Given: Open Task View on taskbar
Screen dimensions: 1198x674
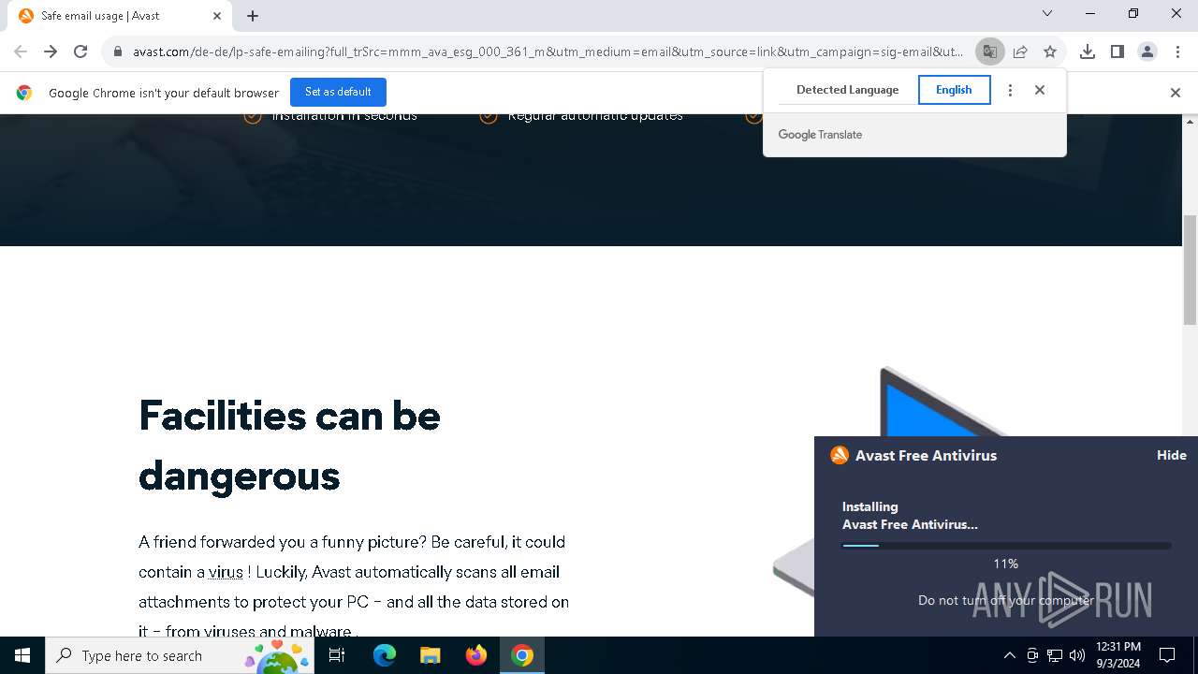Looking at the screenshot, I should [337, 655].
